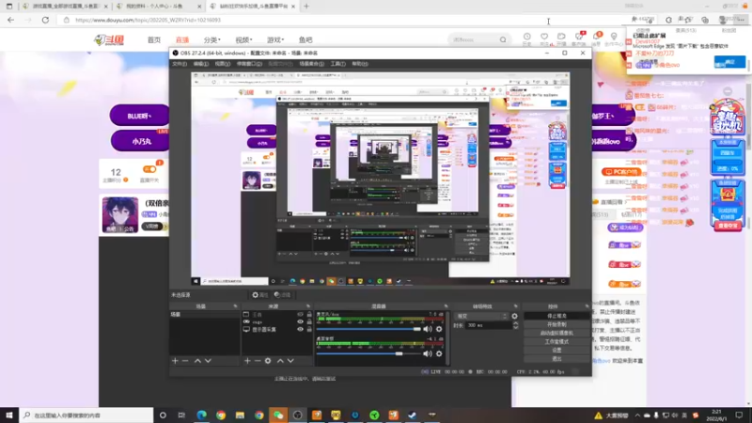The image size is (752, 423).
Task: Toggle the eye icon of the first, hidden source row
Action: pyautogui.click(x=300, y=315)
